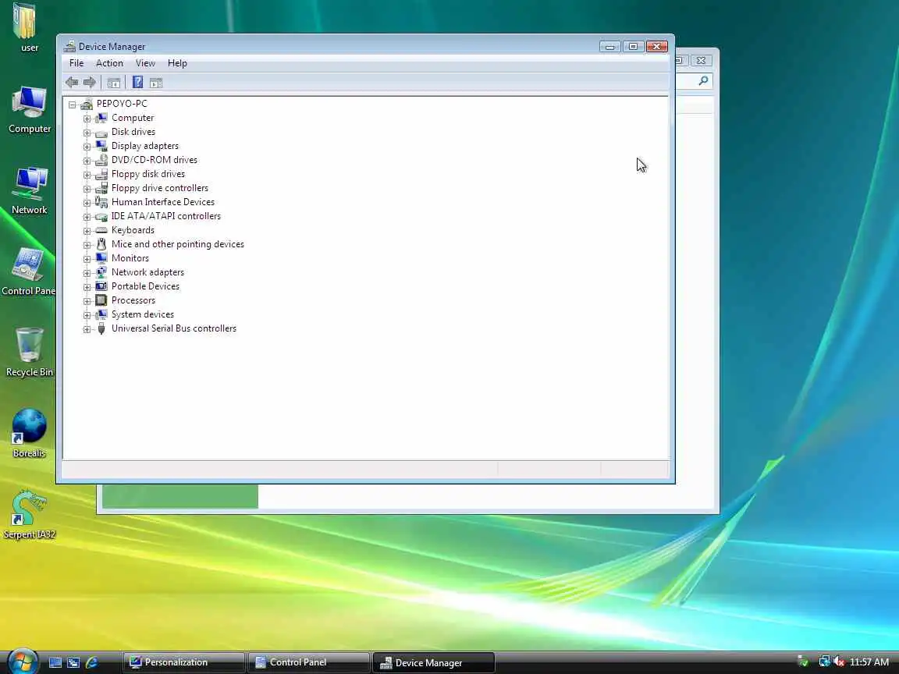
Task: Select the Portable Devices icon
Action: (101, 286)
